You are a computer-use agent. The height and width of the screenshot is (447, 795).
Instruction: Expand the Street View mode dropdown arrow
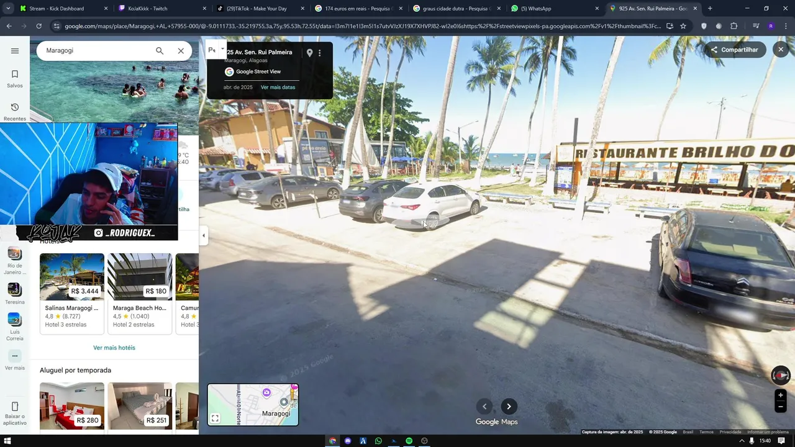click(222, 49)
